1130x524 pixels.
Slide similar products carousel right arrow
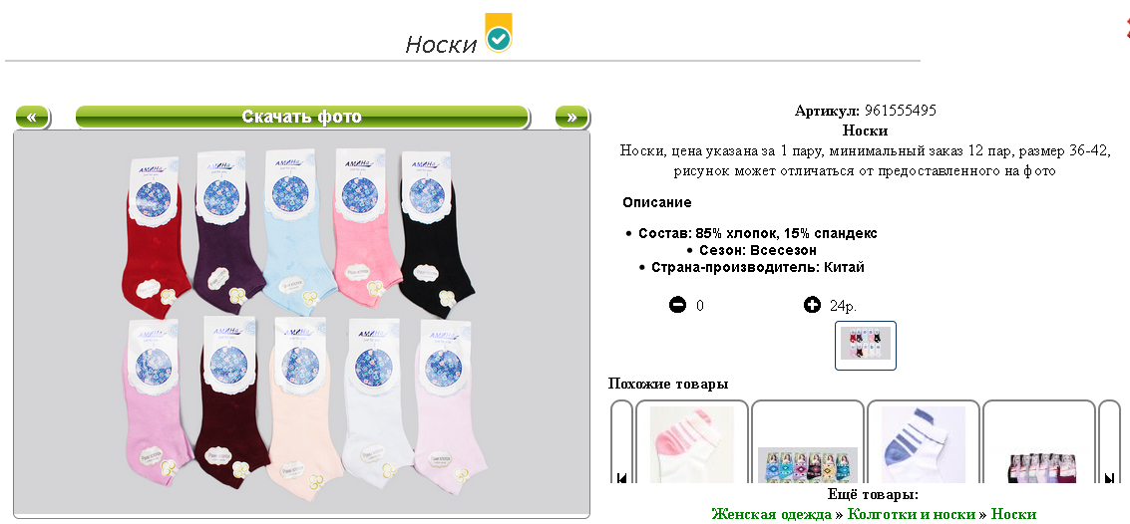[1110, 478]
